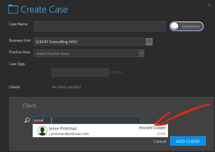Open the Business Unit picker grid icon

tap(149, 42)
